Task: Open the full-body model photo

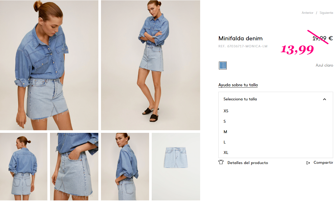Action: [x=150, y=65]
